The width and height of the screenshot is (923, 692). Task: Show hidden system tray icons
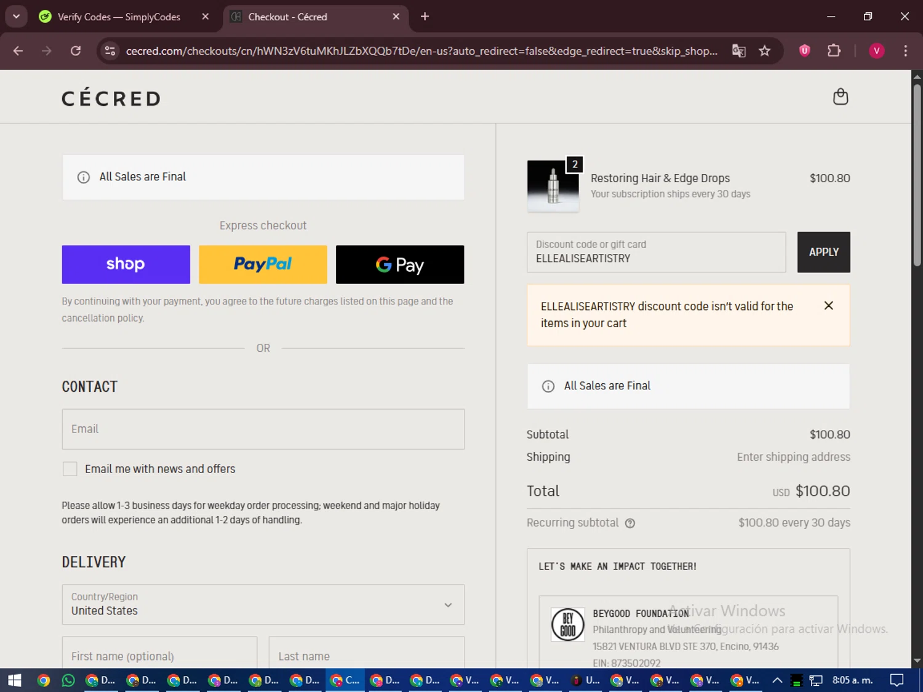coord(777,680)
